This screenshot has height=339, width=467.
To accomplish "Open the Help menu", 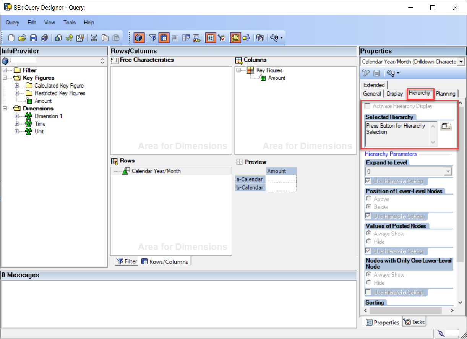I will pyautogui.click(x=89, y=23).
